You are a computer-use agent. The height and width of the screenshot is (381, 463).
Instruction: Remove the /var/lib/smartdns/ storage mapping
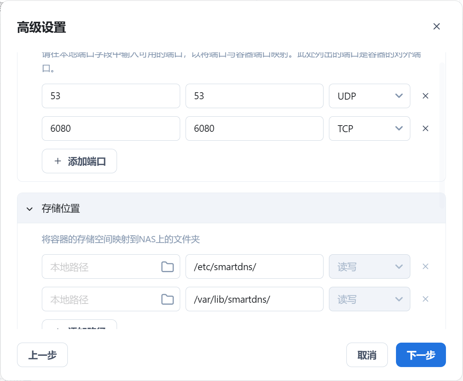(425, 299)
